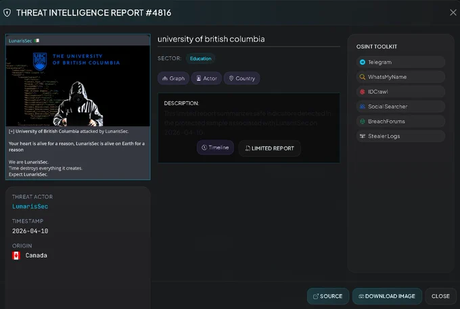Click the "THREAT INTELLIGENCE REPORT #4816" heading

93,13
